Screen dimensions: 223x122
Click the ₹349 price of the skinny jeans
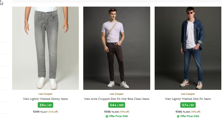(x=36, y=112)
